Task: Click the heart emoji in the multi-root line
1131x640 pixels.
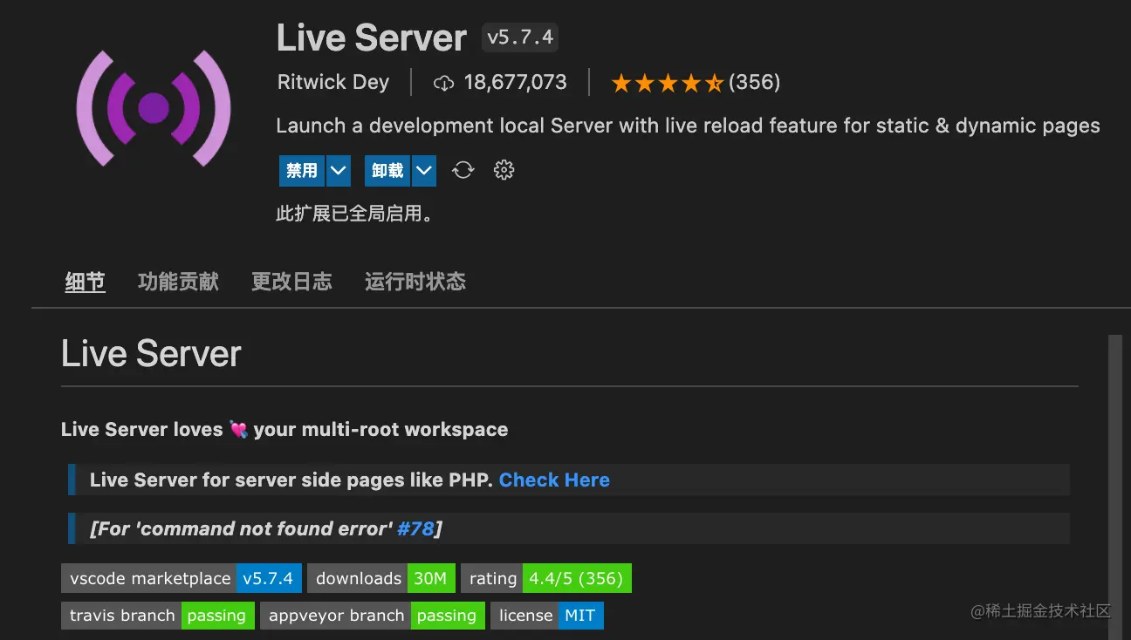Action: 238,430
